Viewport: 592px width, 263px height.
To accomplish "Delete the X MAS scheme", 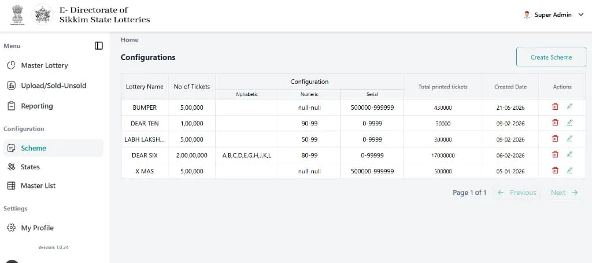I will click(555, 170).
